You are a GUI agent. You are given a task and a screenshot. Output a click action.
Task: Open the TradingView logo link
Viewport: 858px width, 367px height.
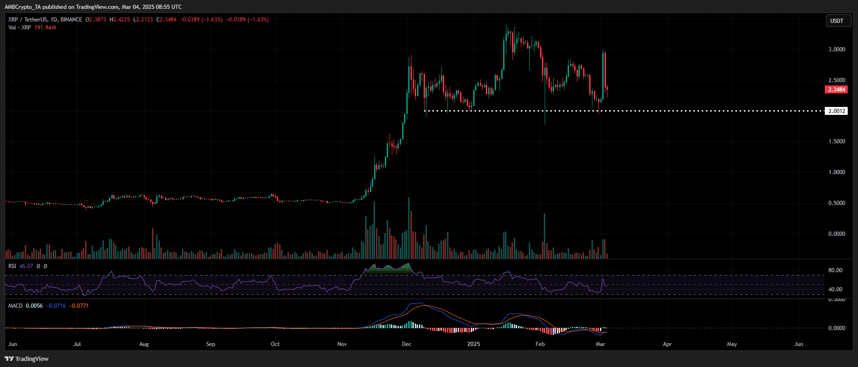(x=27, y=359)
